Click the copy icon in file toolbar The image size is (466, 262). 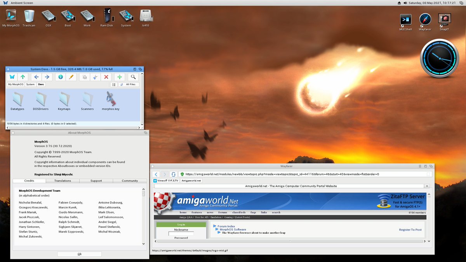click(x=84, y=77)
